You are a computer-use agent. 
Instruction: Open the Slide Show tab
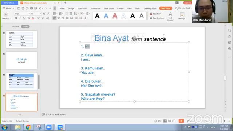pyautogui.click(x=109, y=8)
